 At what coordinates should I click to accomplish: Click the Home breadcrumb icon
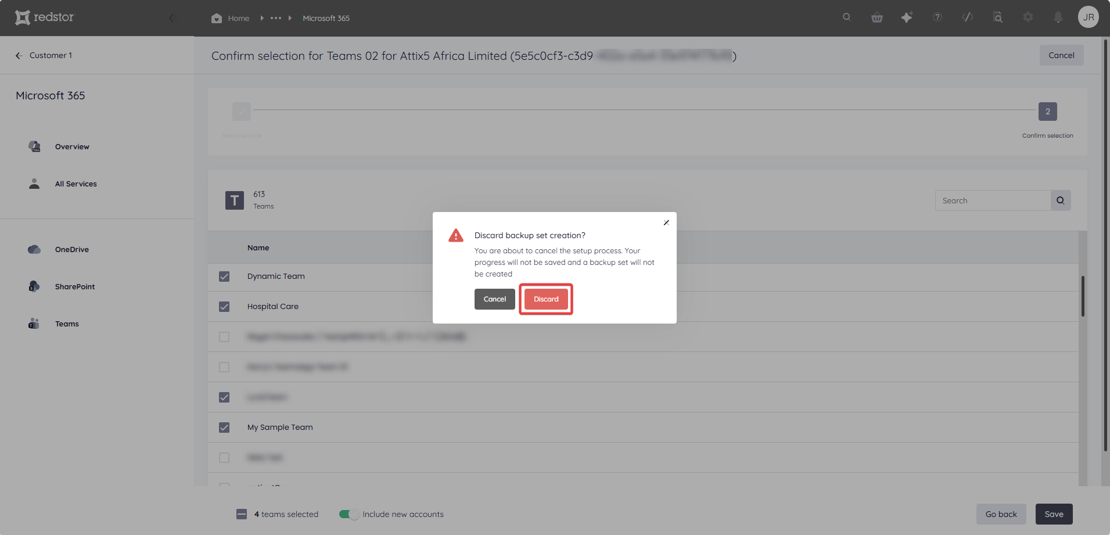tap(217, 18)
